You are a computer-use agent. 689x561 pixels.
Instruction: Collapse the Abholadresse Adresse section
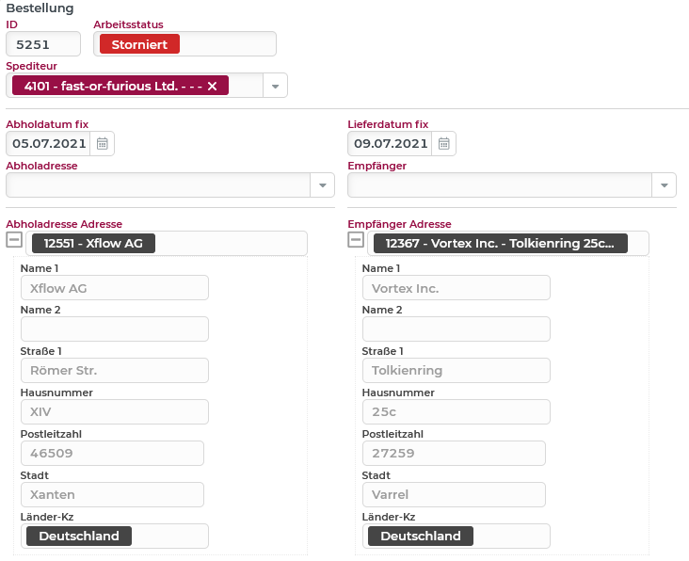[14, 241]
